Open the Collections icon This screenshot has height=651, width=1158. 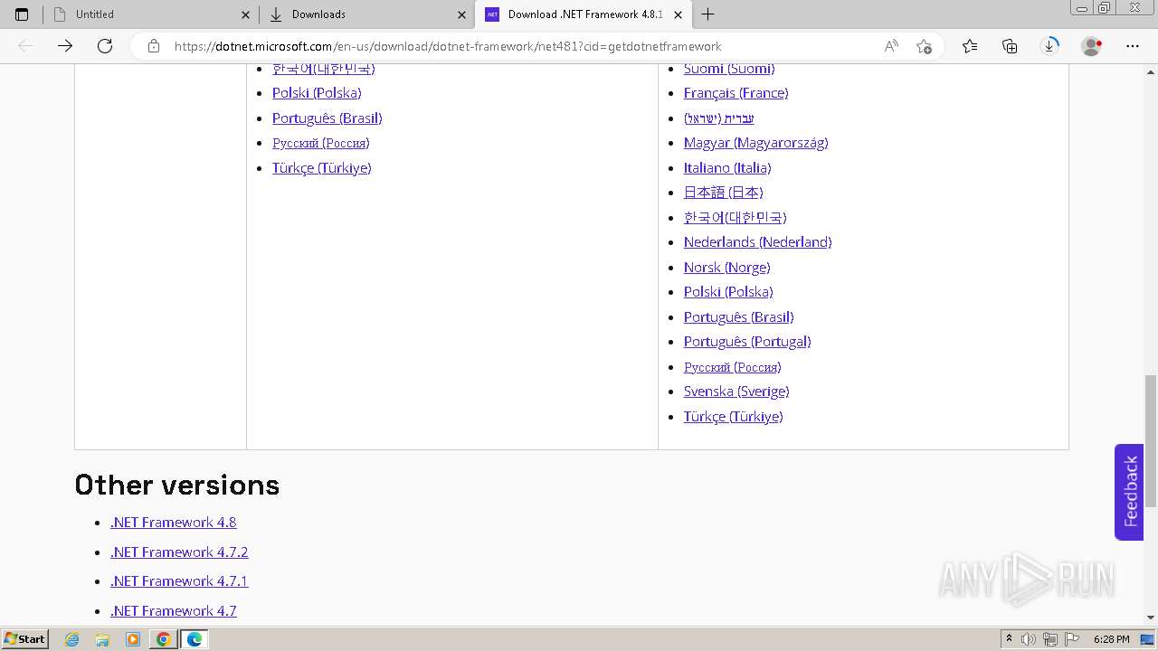[x=1010, y=46]
